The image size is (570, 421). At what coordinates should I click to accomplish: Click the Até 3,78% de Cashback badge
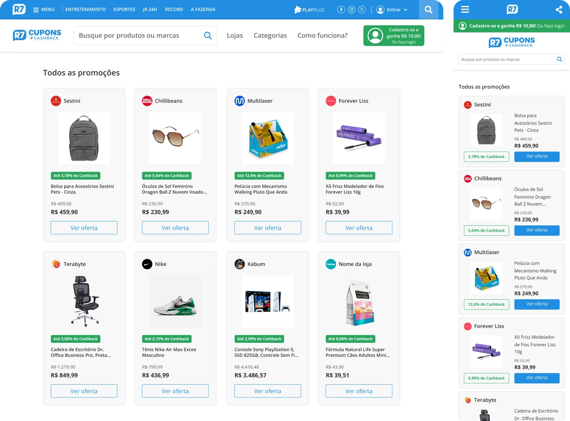[x=76, y=175]
